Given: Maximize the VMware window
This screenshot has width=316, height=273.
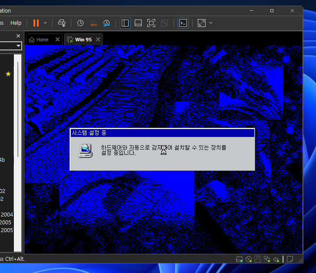Looking at the screenshot, I should (272, 10).
